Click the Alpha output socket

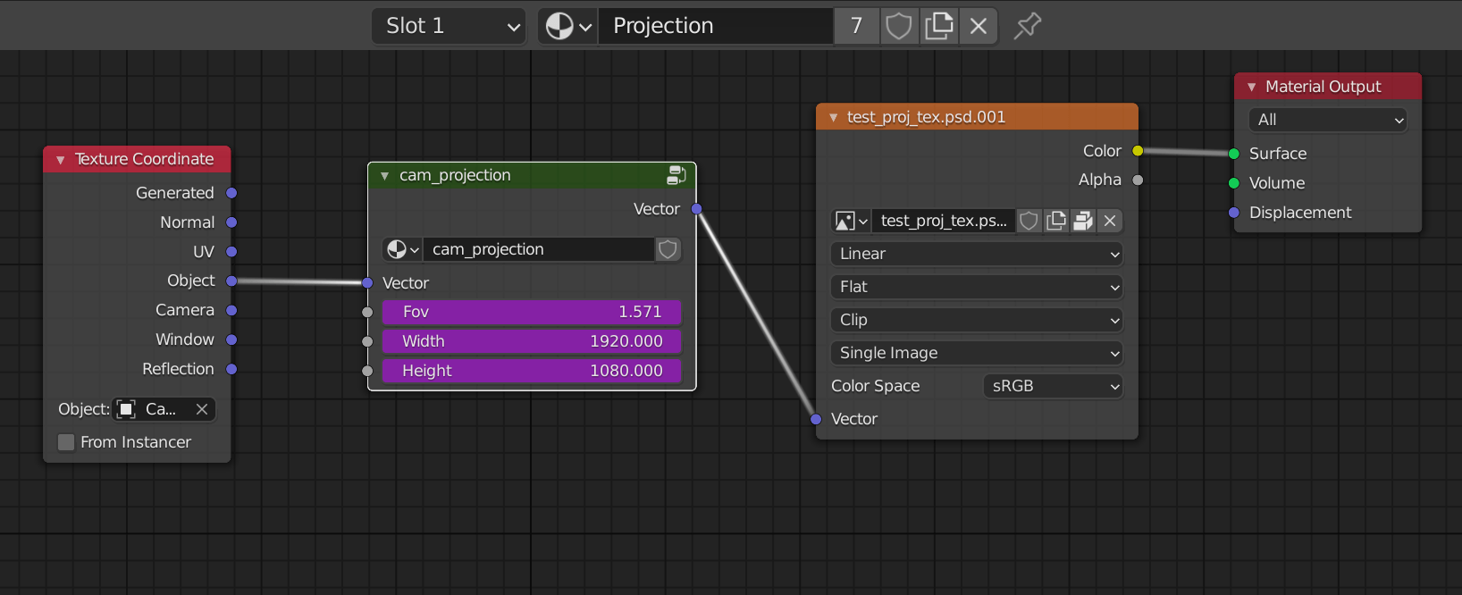click(x=1138, y=180)
